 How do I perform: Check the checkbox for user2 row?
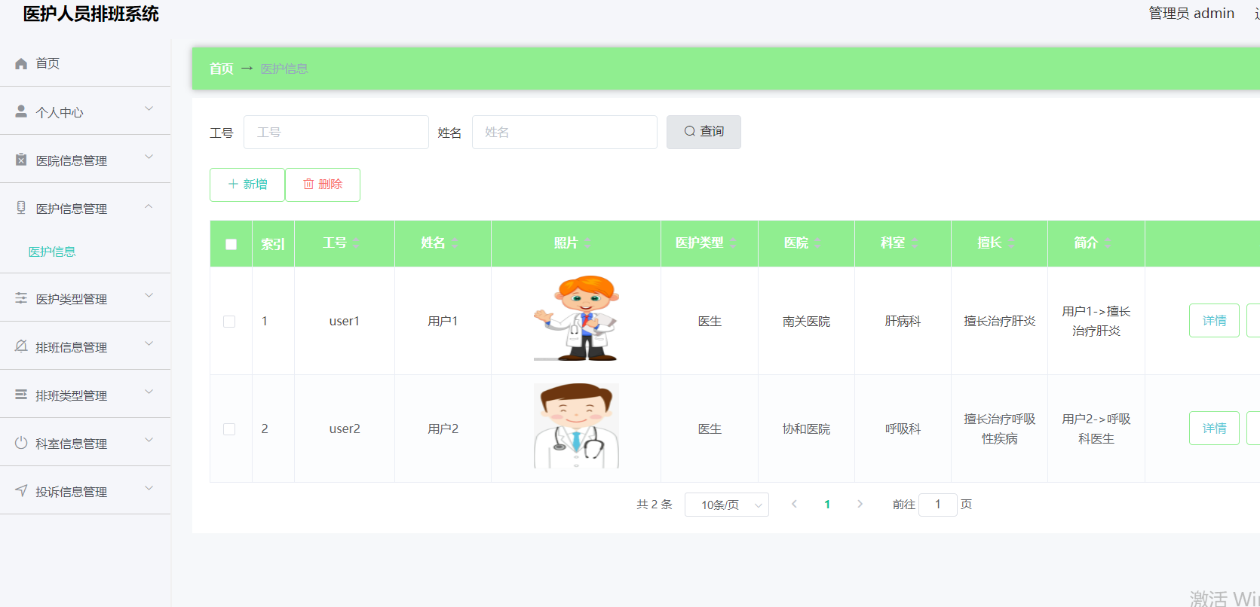point(229,429)
